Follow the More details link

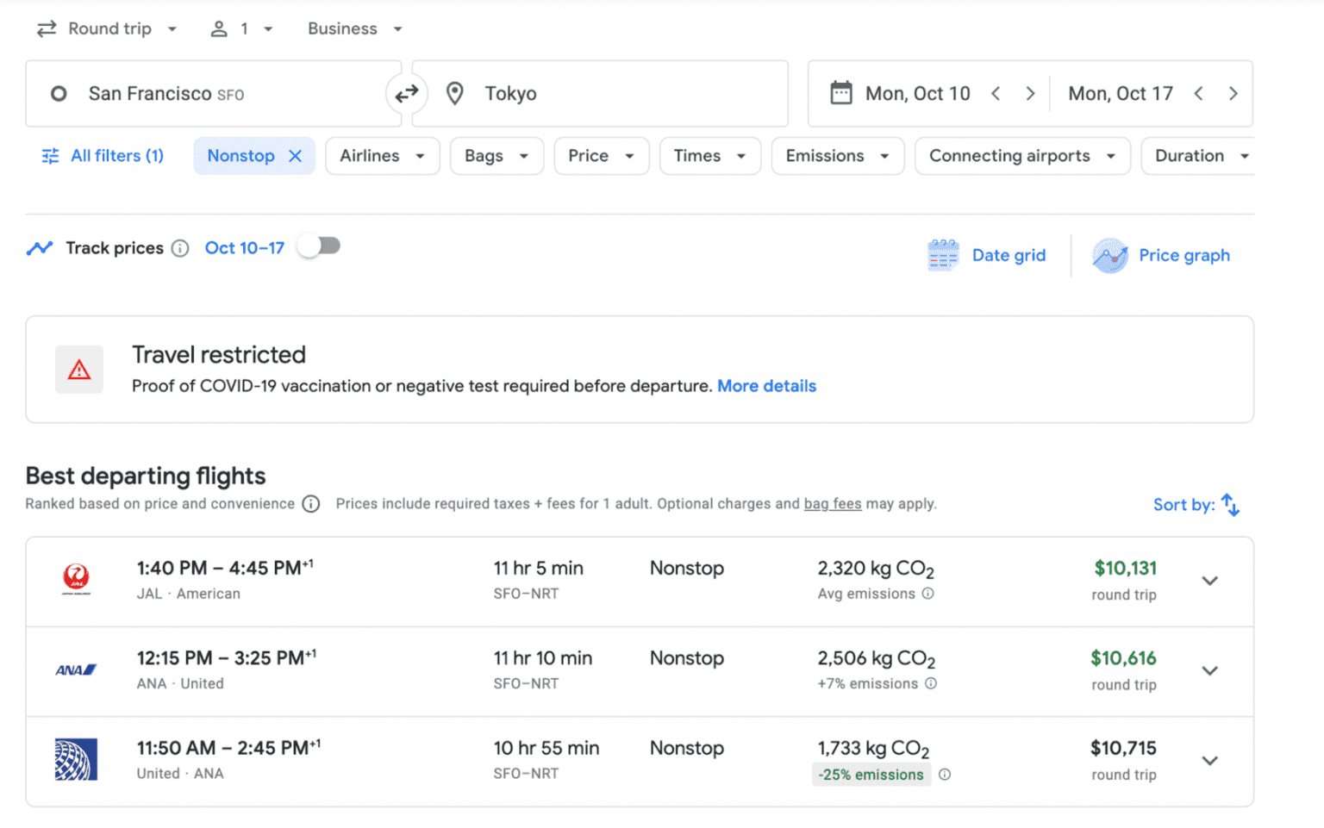click(766, 386)
